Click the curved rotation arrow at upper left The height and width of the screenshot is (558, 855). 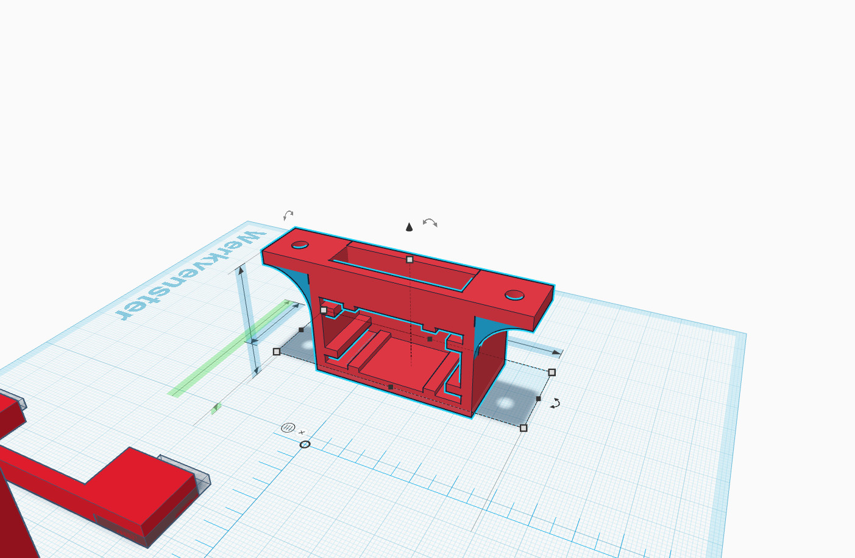287,215
